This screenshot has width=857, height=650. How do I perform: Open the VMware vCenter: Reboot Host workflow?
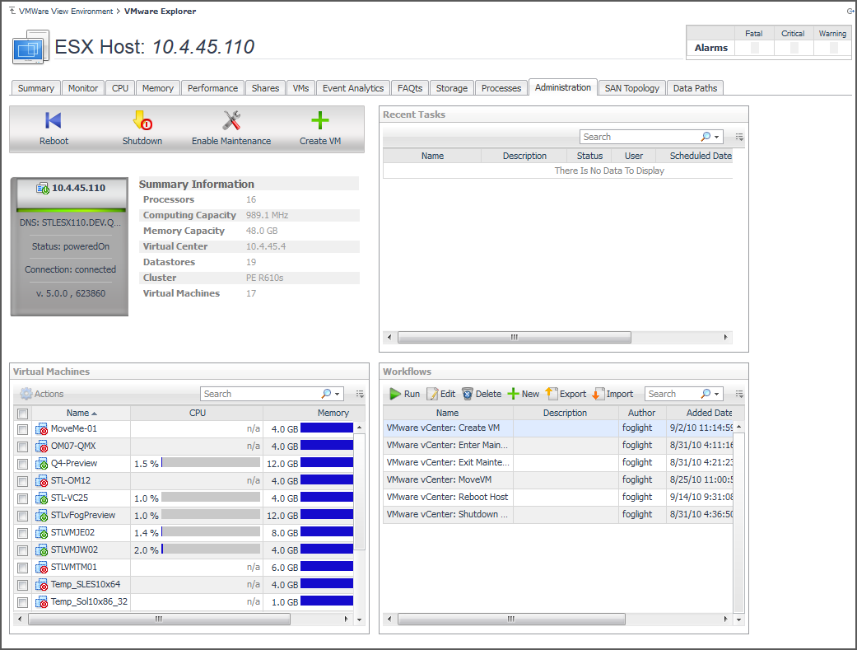[x=447, y=497]
